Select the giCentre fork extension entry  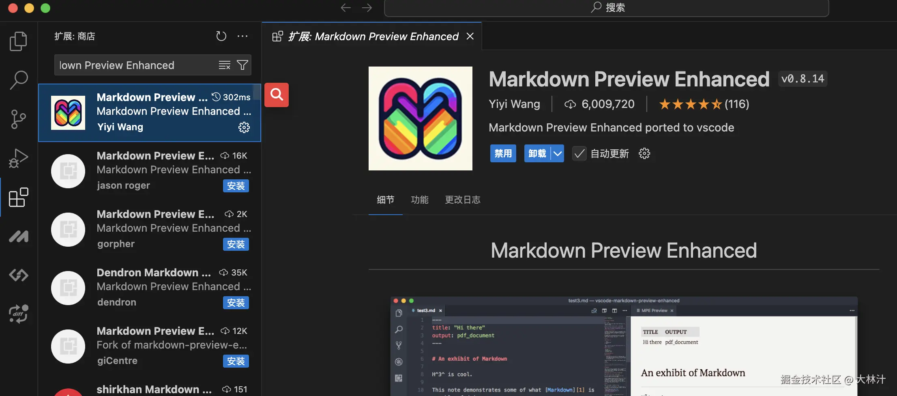(x=150, y=346)
